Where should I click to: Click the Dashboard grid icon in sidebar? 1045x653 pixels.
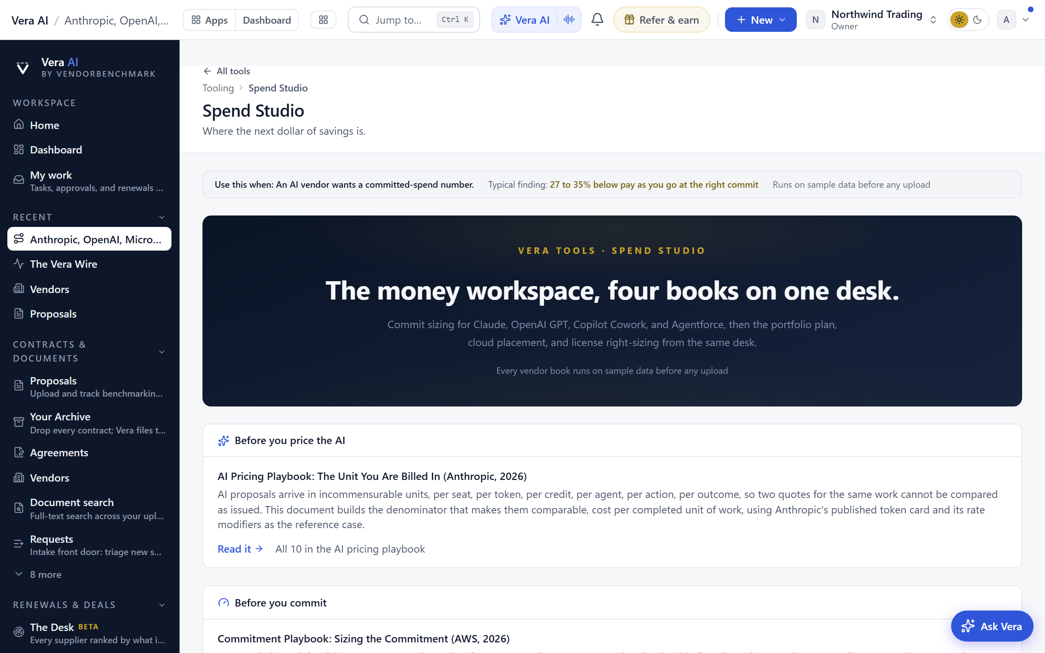(18, 149)
